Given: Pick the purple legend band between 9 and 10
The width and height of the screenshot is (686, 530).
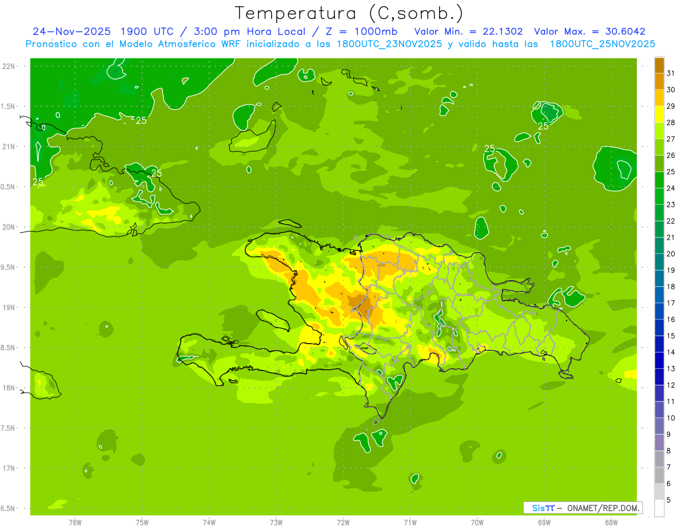Looking at the screenshot, I should click(x=659, y=427).
